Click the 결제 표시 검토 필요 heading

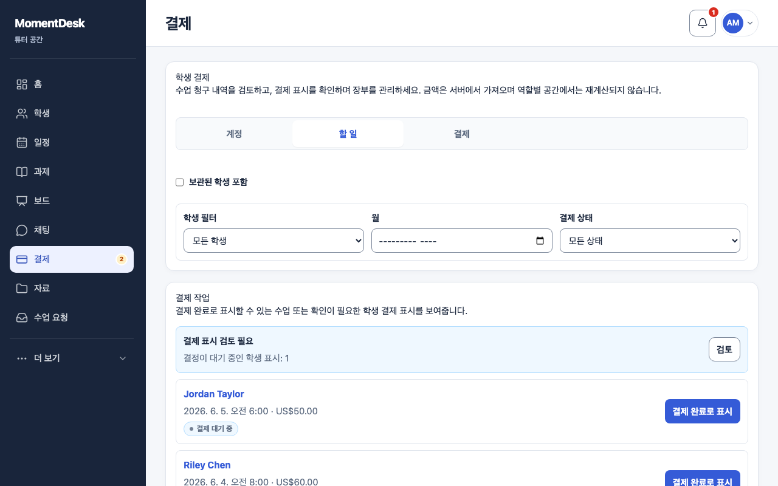[218, 341]
